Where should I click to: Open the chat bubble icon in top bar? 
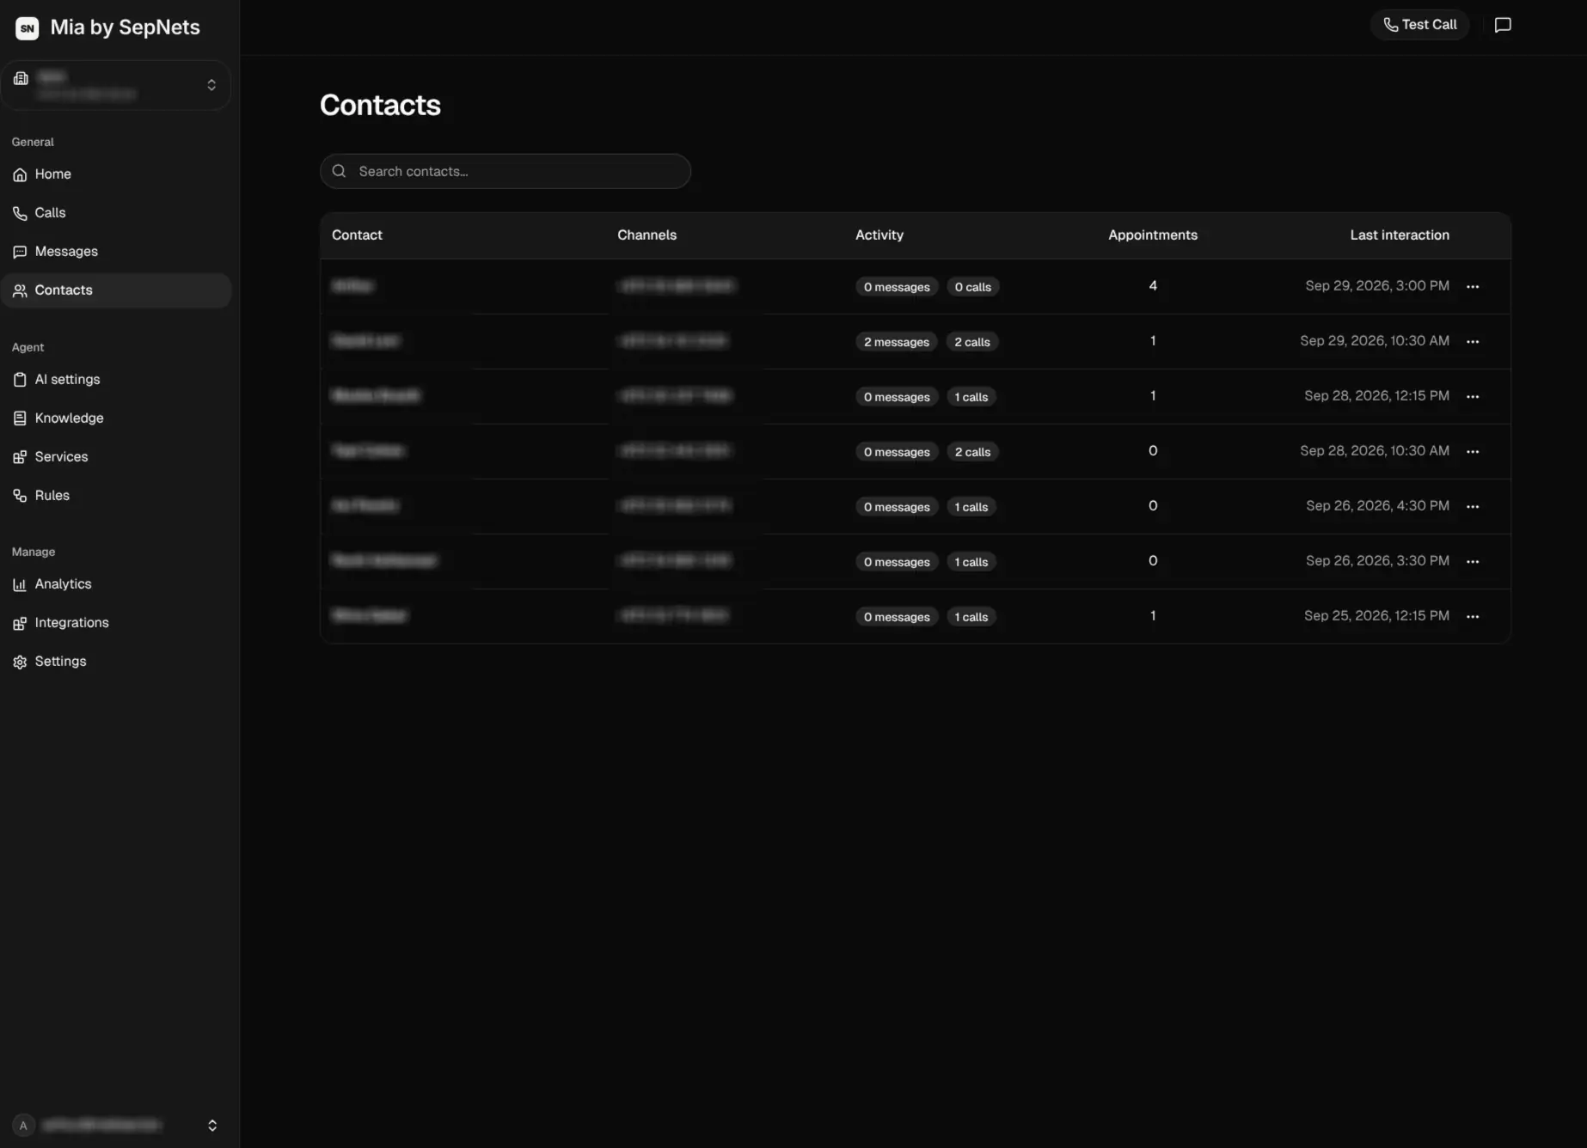(x=1503, y=25)
